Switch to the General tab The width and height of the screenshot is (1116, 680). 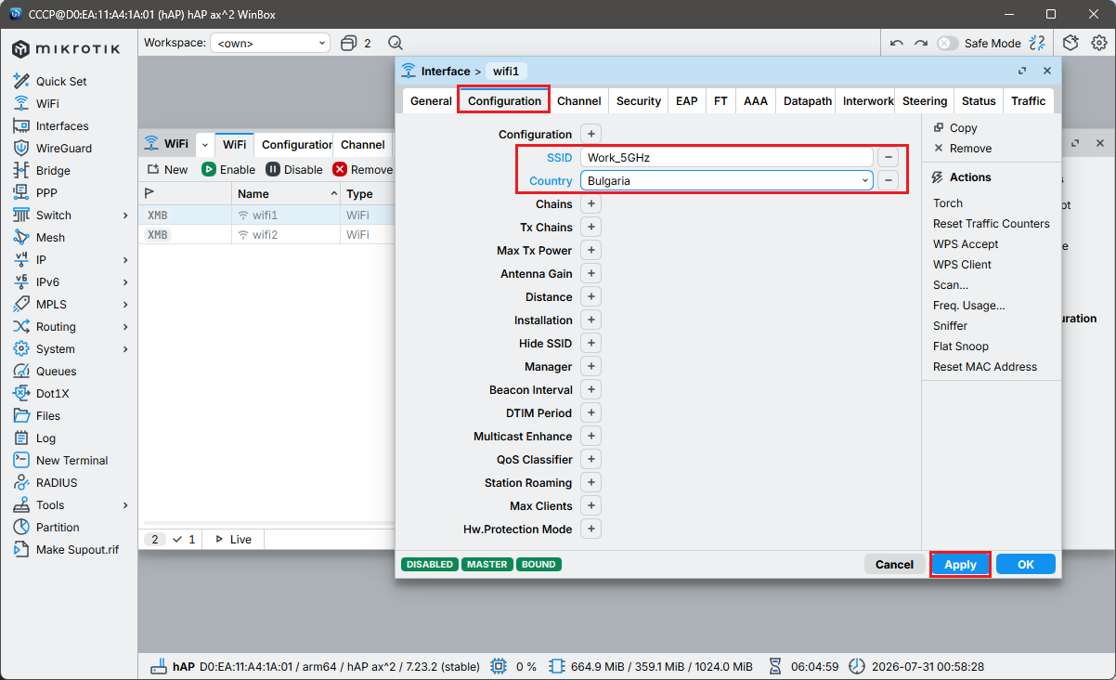431,101
